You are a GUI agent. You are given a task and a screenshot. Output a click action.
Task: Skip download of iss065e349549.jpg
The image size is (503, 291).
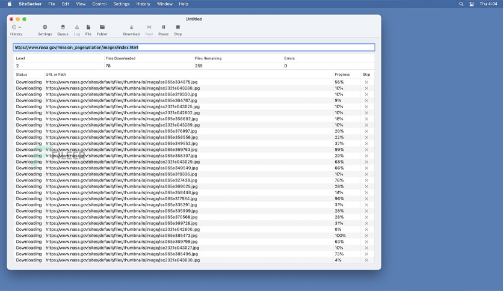click(x=366, y=168)
